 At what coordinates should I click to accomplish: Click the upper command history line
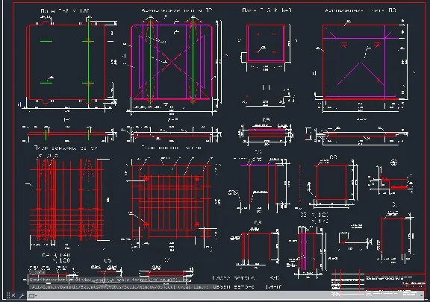[109, 280]
